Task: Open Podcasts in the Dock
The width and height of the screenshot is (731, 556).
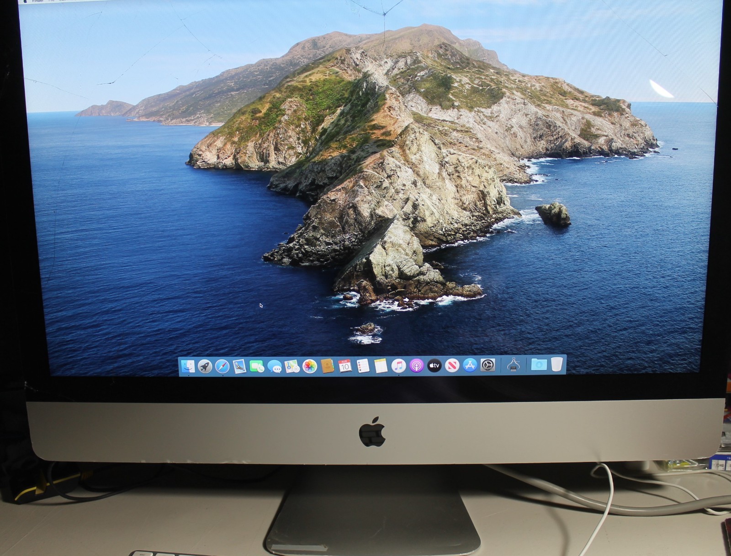Action: pos(416,366)
